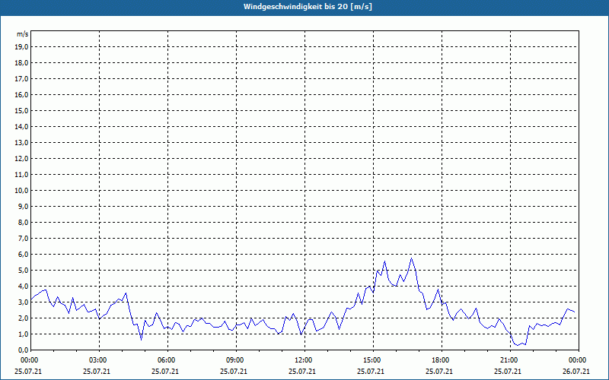Choose the "21:00" time axis label
Viewport: 609px width, 380px height.
coord(509,360)
